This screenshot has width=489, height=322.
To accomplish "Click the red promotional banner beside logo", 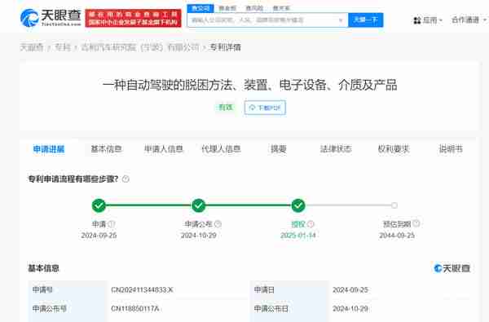I will [133, 19].
